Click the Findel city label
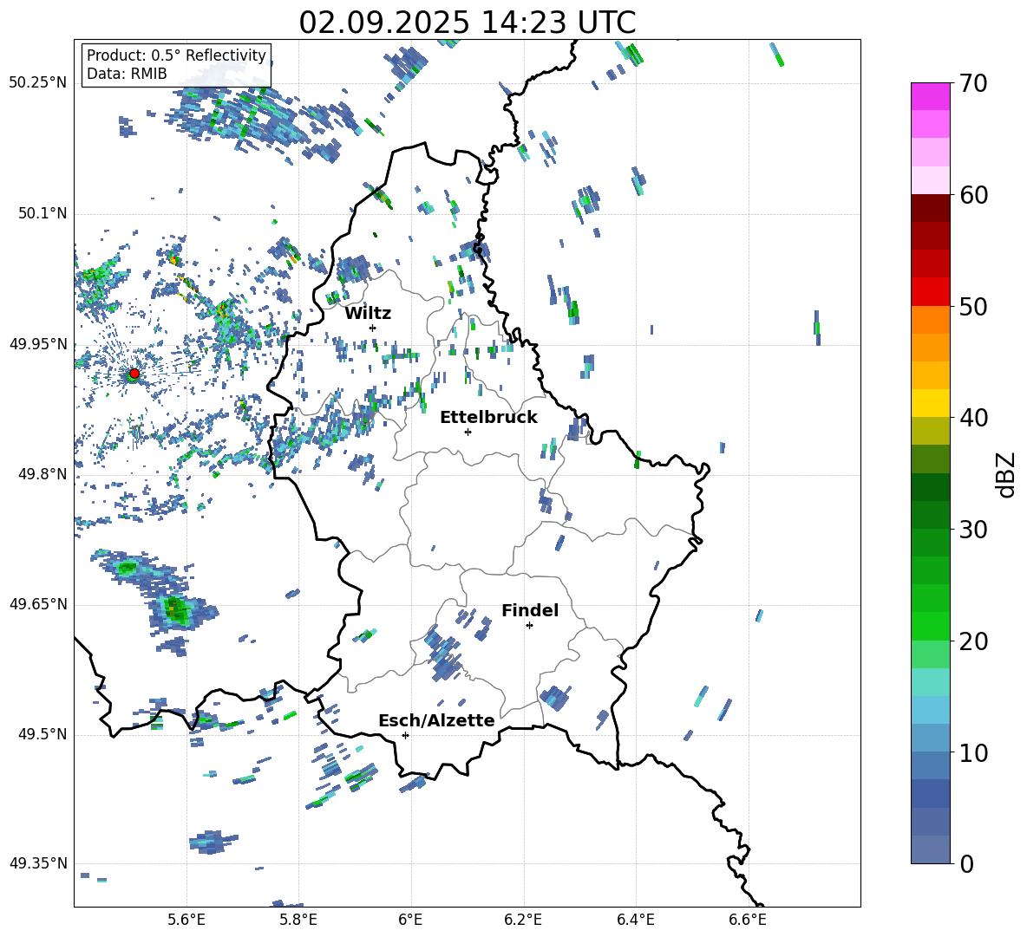Screen dimensions: 1027x937 (530, 610)
